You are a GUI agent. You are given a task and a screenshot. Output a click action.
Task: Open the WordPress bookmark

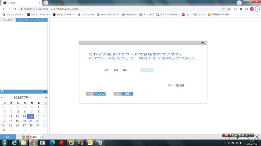coord(129,15)
